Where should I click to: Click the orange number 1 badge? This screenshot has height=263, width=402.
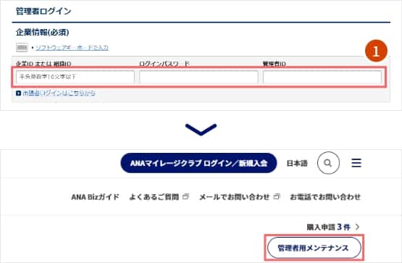click(376, 51)
